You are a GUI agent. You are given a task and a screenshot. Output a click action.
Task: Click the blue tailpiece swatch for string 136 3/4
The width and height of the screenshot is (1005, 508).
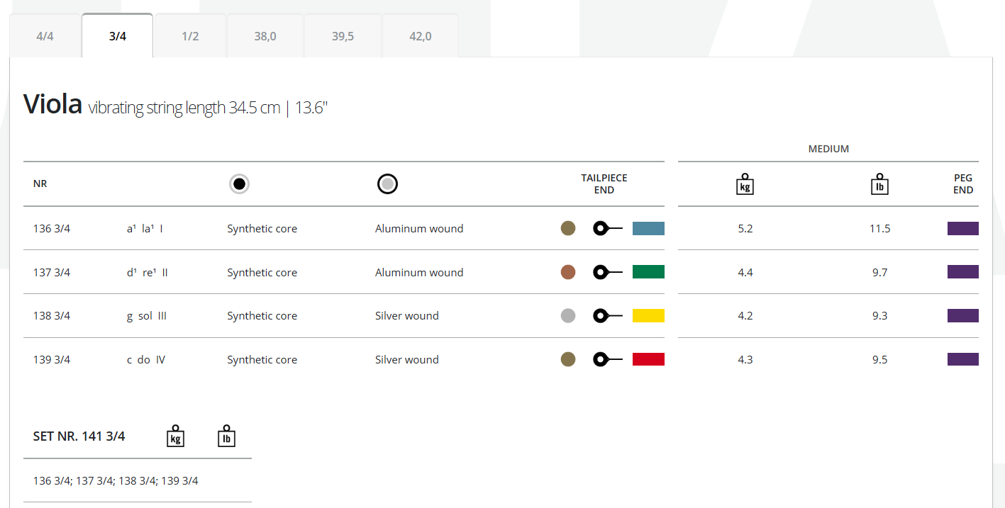point(648,228)
